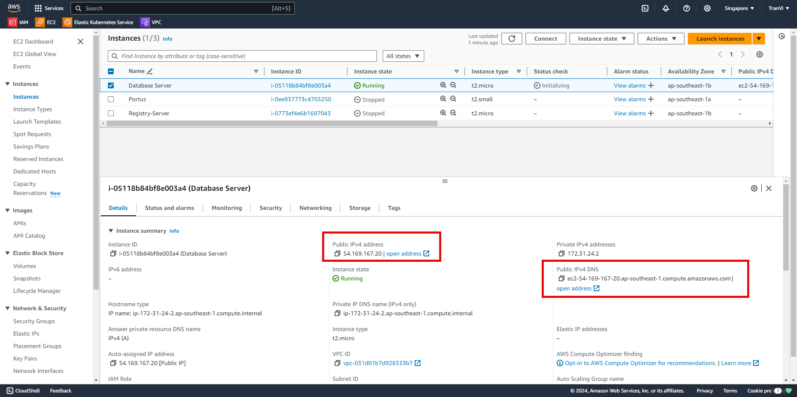
Task: Select the Portus instance checkbox
Action: (x=111, y=99)
